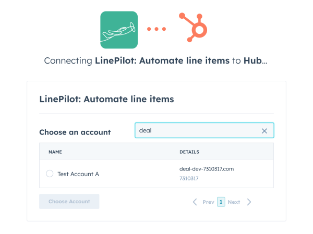
Task: Open the 7310317 account ID link
Action: click(x=189, y=178)
